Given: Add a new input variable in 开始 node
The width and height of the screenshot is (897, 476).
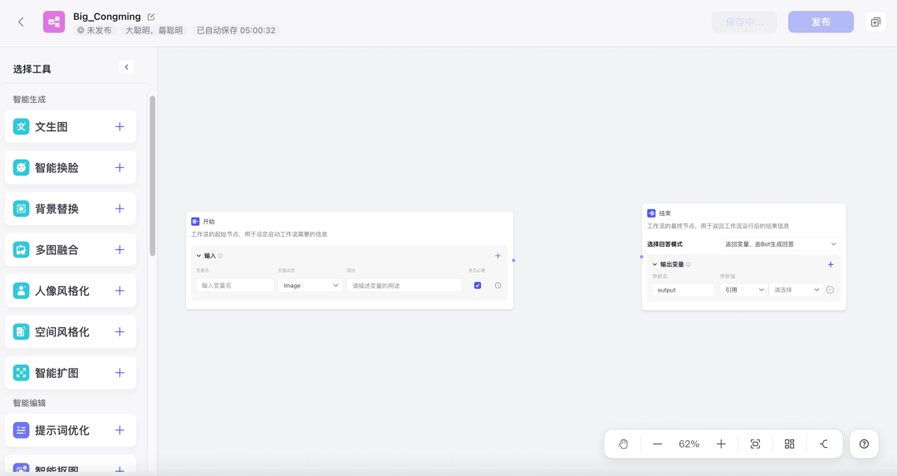Looking at the screenshot, I should (498, 256).
